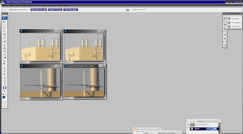
Task: Open the Informations panel icon
Action: click(x=229, y=26)
